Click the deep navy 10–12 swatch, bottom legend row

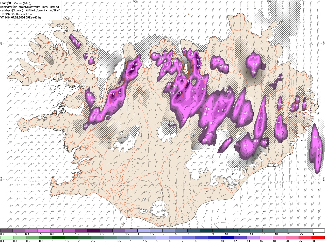(x=227, y=238)
